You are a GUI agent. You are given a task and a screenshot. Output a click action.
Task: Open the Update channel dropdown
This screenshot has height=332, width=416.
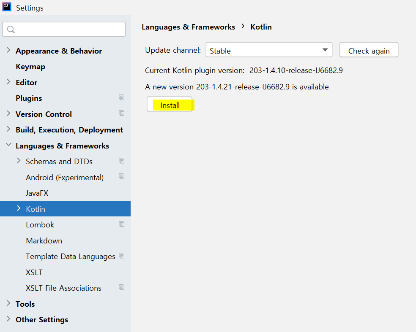pos(269,50)
